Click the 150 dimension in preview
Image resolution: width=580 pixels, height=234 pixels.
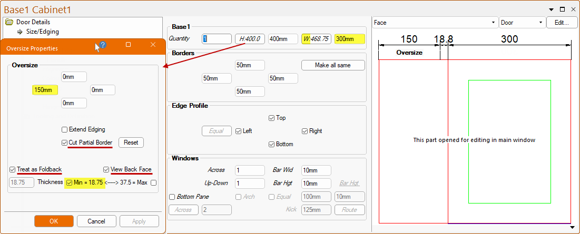click(409, 39)
